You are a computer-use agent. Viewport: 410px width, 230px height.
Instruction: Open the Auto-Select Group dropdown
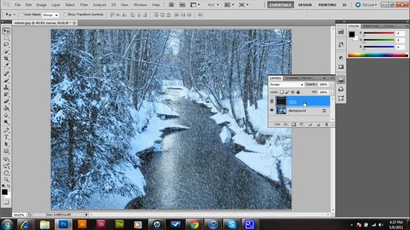pyautogui.click(x=50, y=15)
